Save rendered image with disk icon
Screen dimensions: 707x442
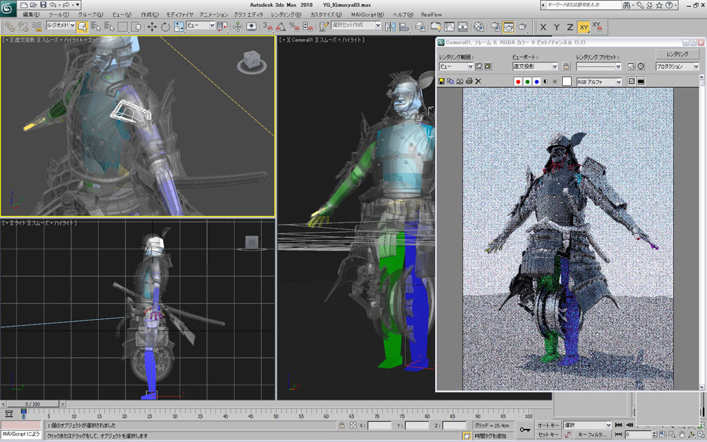click(x=442, y=81)
